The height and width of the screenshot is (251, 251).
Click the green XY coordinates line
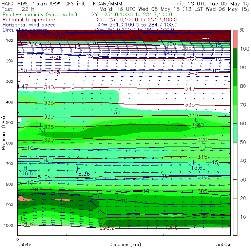tap(132, 15)
